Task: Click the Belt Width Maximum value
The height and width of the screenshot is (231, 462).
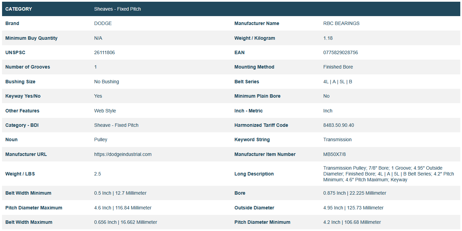Action: click(x=125, y=222)
